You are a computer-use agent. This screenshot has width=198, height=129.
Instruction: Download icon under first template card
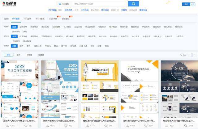(7, 126)
